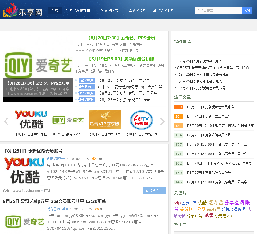Viewport: 257px width, 234px height.
Task: Open article 8月25日 爱奇艺vip分享 pps会员账号共享 12:30更新
Action: (x=54, y=201)
